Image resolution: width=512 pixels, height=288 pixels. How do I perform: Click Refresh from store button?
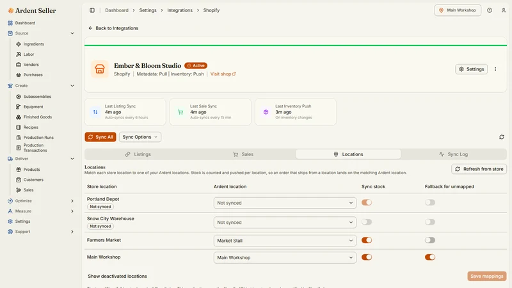pos(479,169)
